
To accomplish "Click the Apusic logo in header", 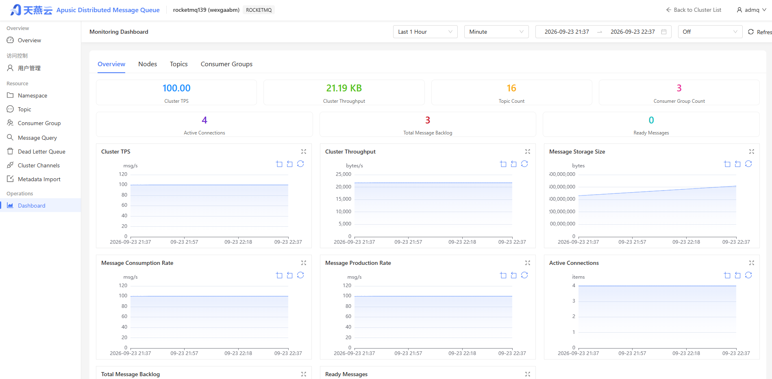I will (x=32, y=10).
